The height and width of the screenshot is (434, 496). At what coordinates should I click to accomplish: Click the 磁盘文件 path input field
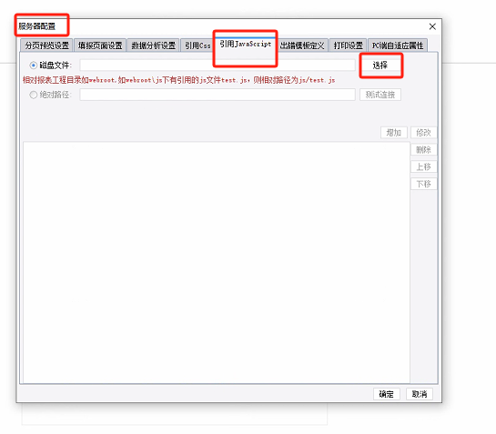(218, 66)
